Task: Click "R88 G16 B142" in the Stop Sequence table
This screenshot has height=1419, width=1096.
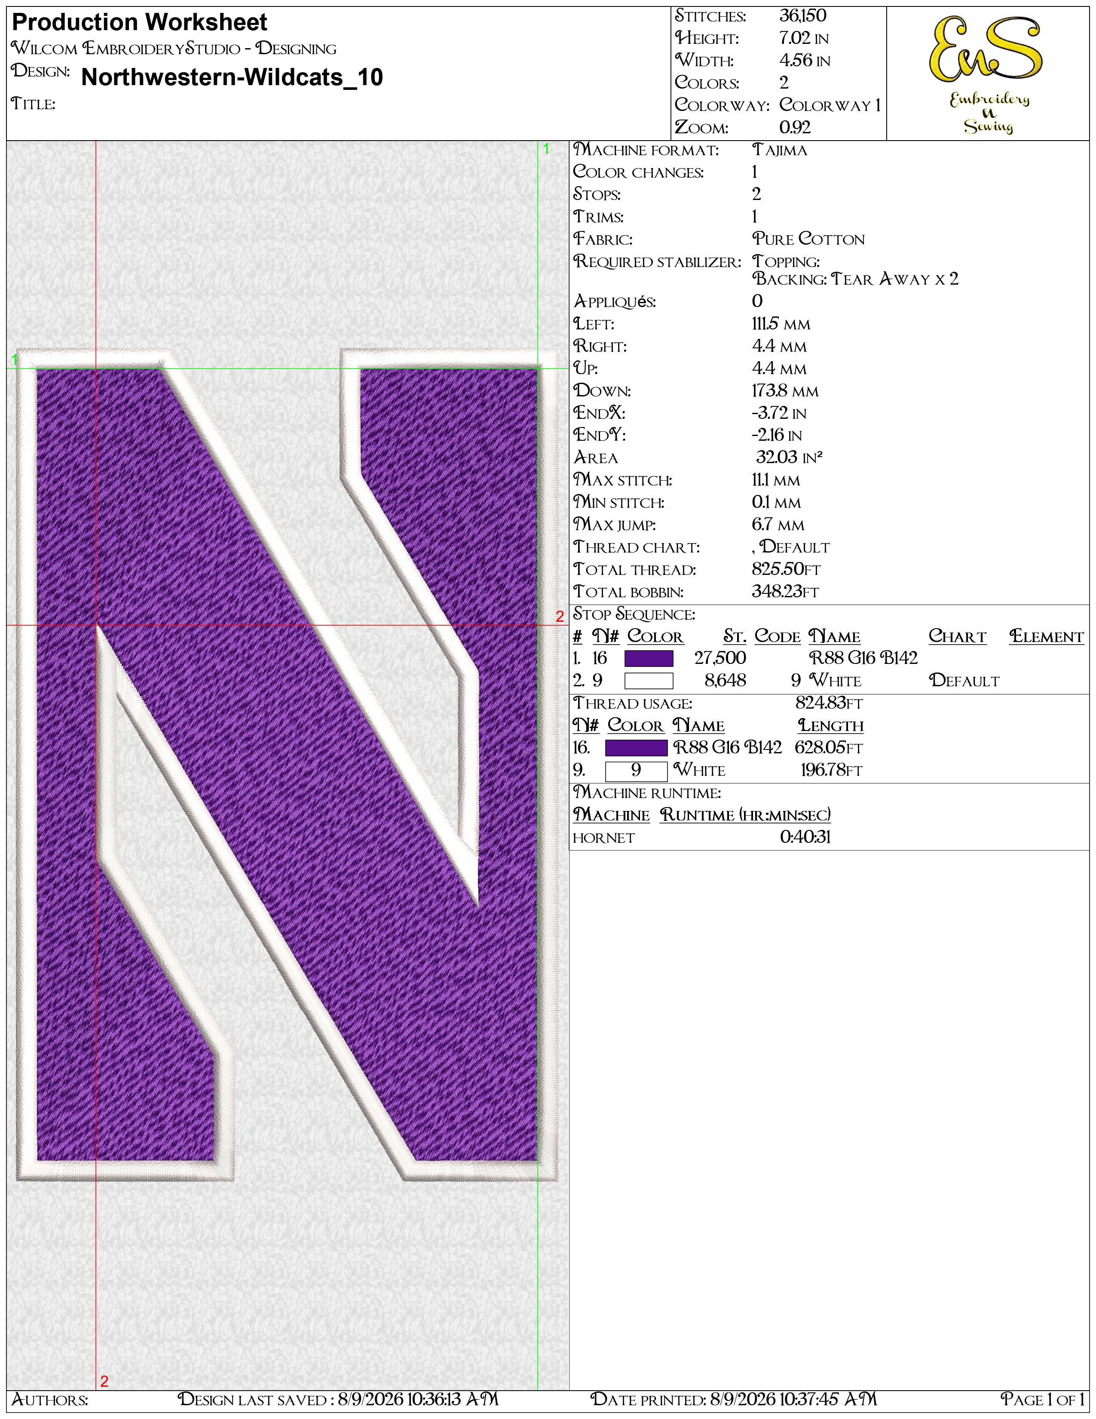Action: 863,658
